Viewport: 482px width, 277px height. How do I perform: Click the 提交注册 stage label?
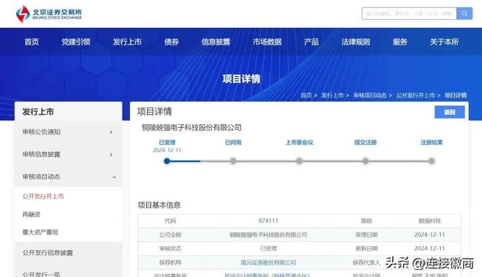365,143
